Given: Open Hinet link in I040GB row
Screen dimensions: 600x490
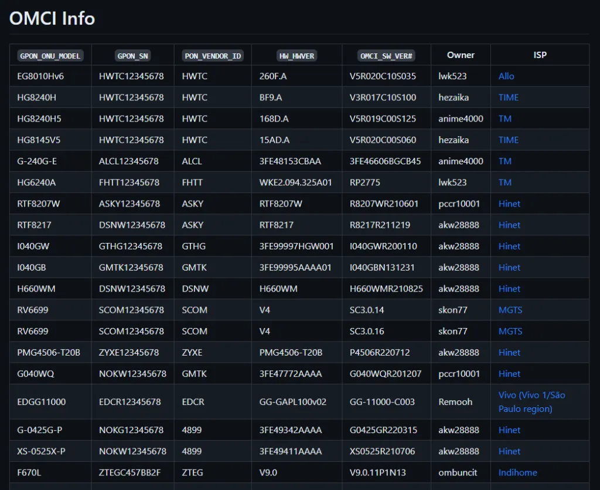Looking at the screenshot, I should tap(509, 268).
